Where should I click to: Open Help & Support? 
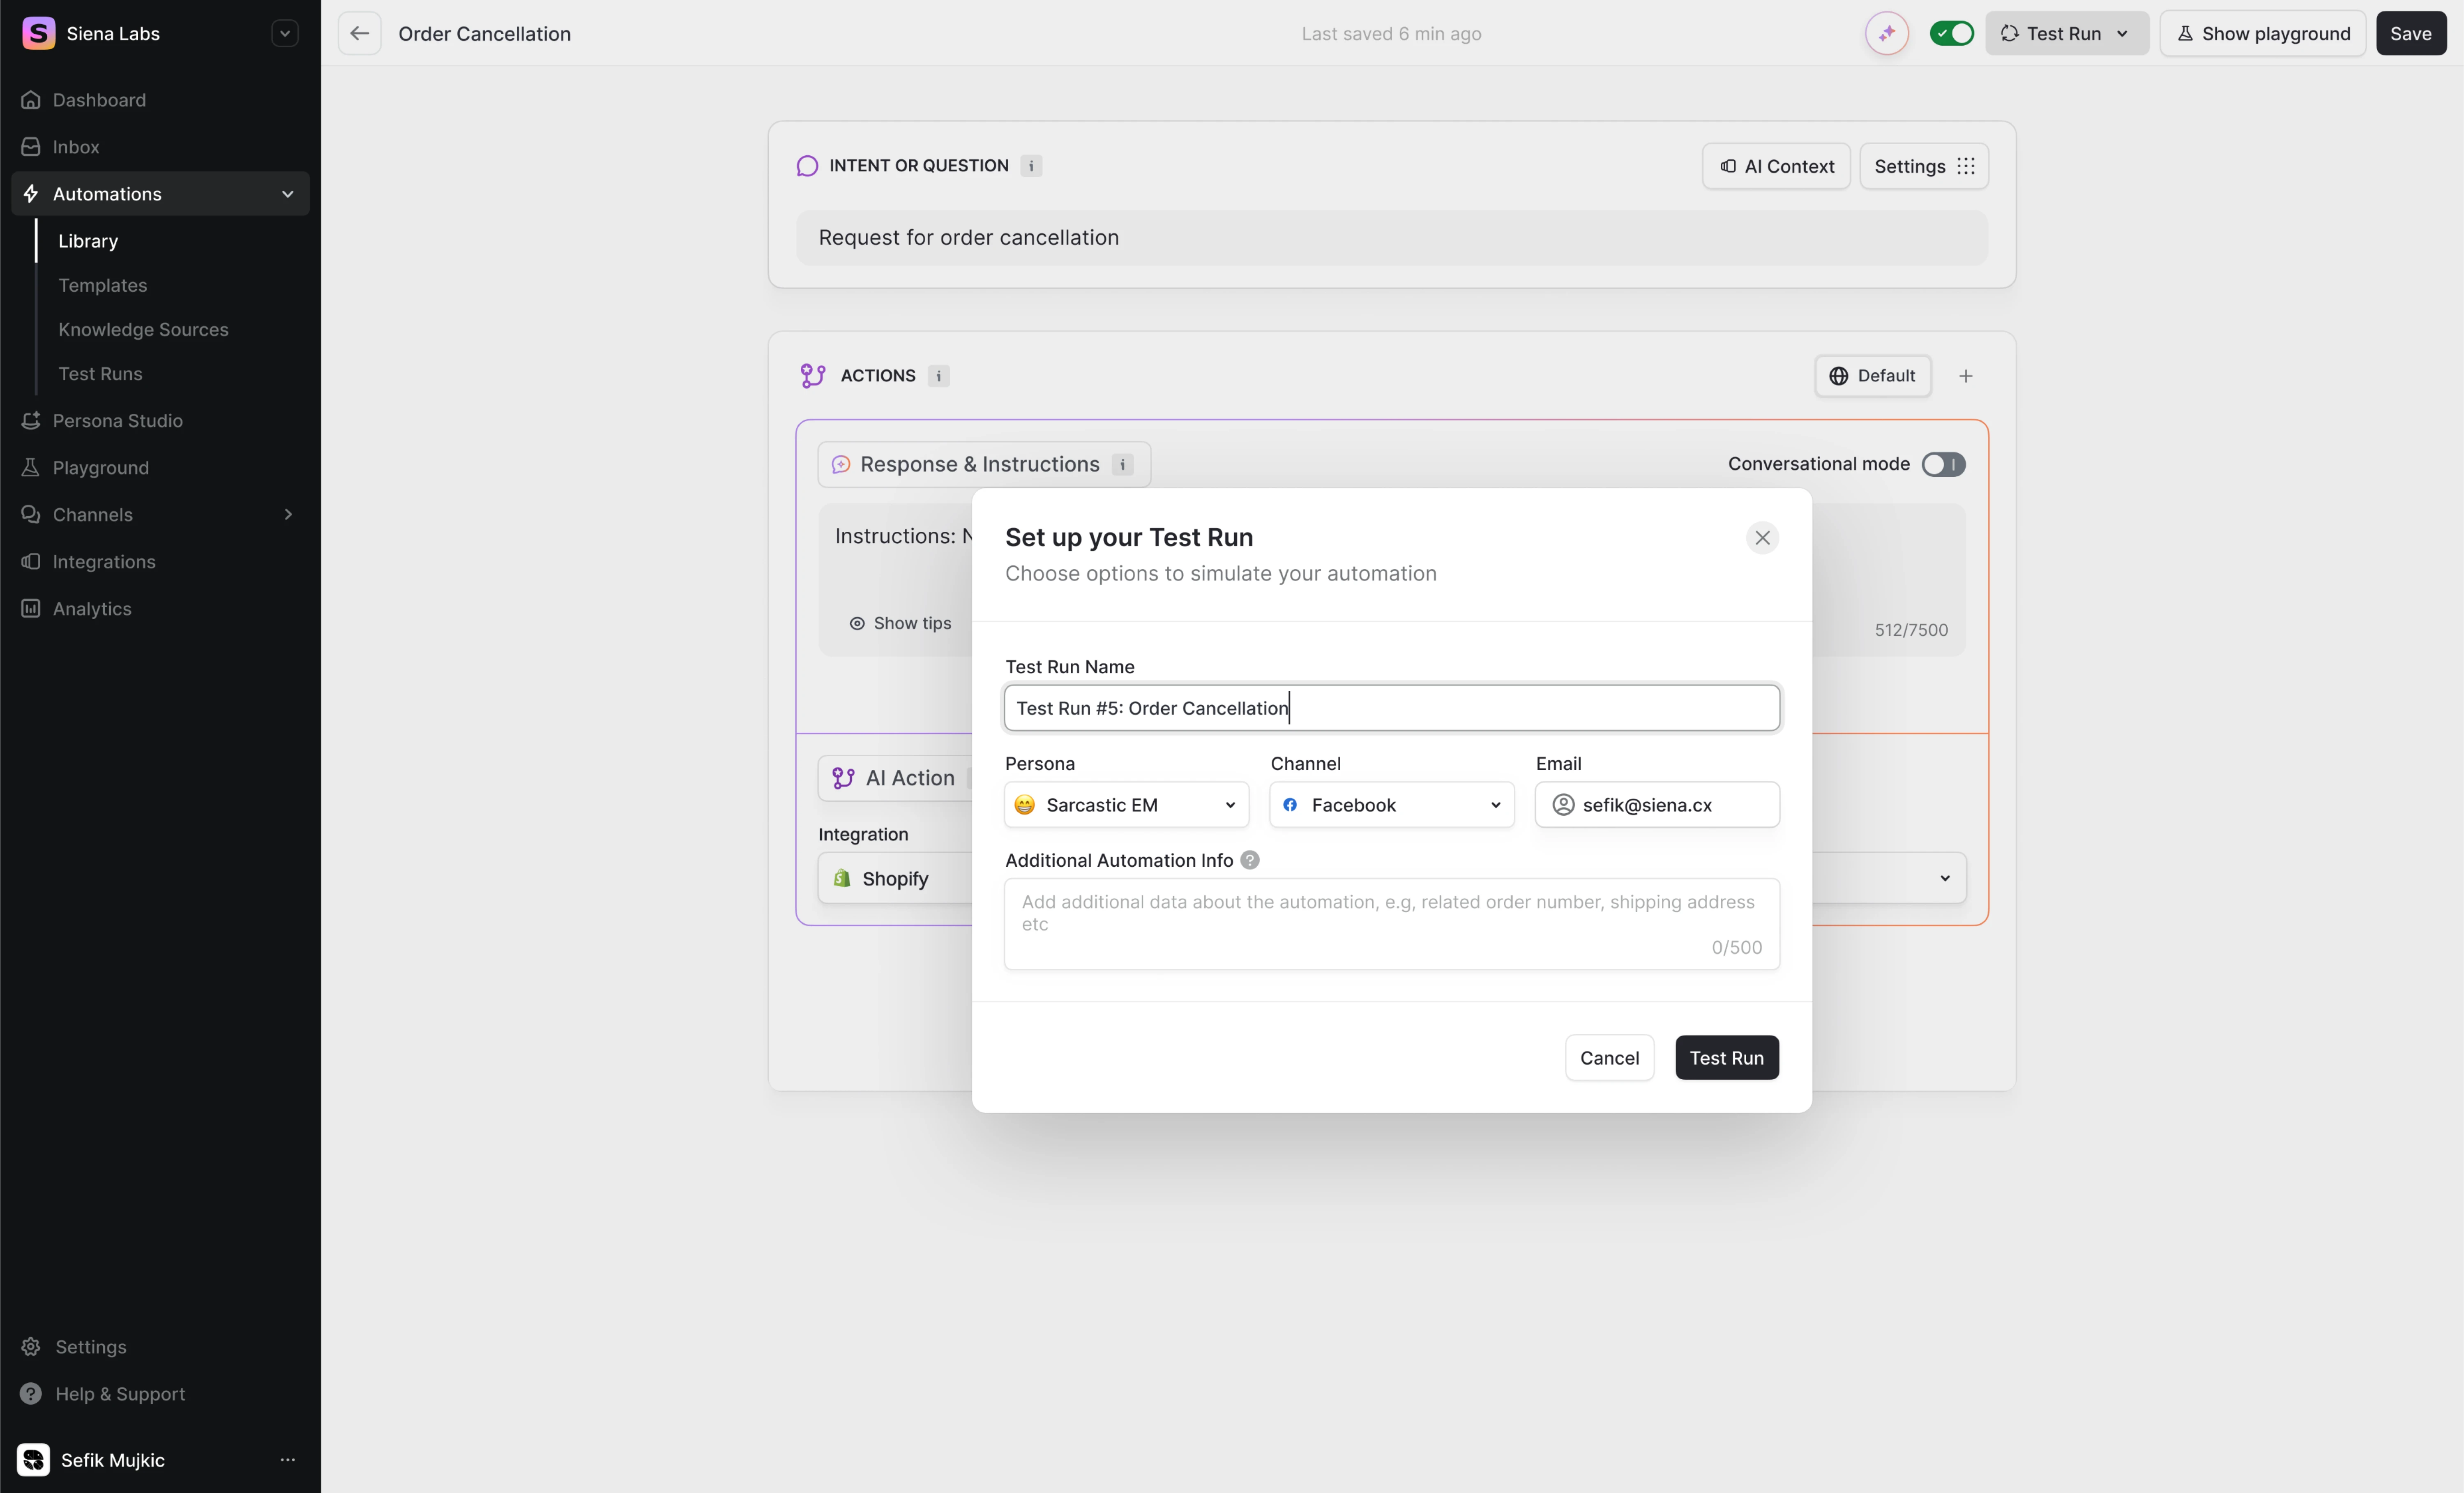120,1393
